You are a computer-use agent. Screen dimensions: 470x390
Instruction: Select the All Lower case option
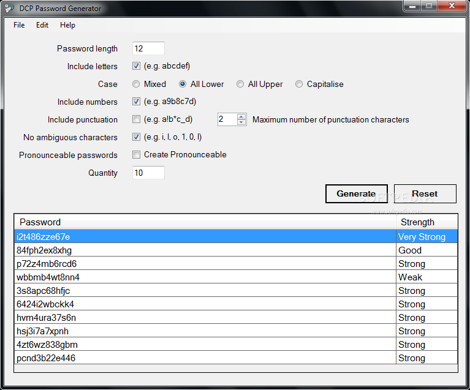[x=183, y=84]
